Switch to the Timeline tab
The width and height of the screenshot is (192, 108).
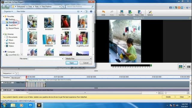(x=6, y=78)
